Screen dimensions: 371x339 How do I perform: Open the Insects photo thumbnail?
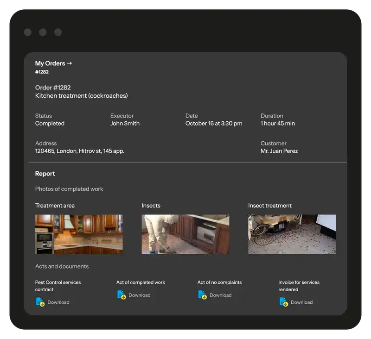click(x=185, y=234)
